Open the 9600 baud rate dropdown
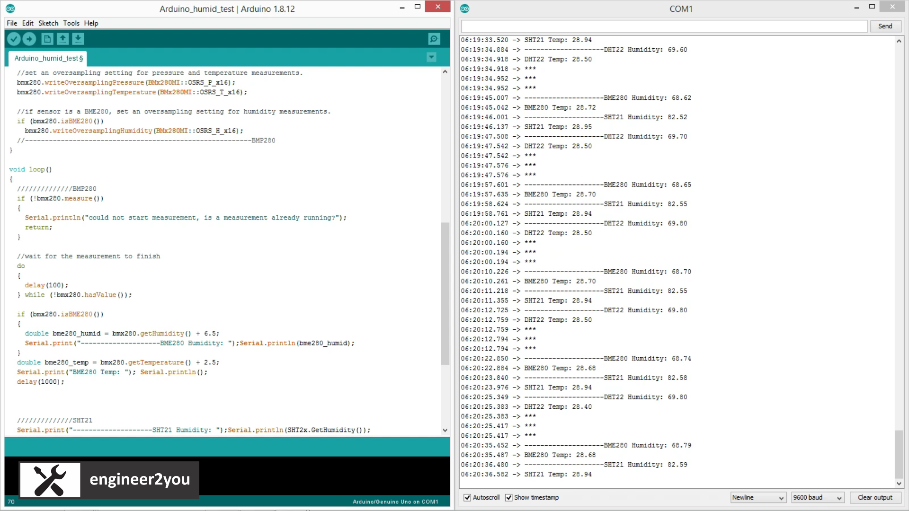 click(818, 497)
